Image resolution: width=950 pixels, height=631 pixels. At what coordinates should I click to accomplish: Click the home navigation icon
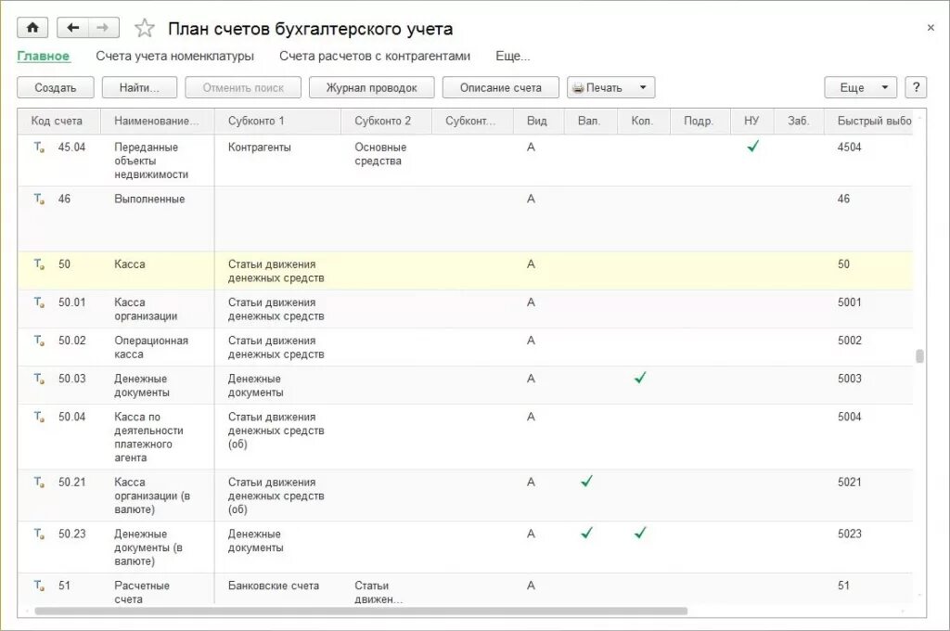pyautogui.click(x=32, y=28)
